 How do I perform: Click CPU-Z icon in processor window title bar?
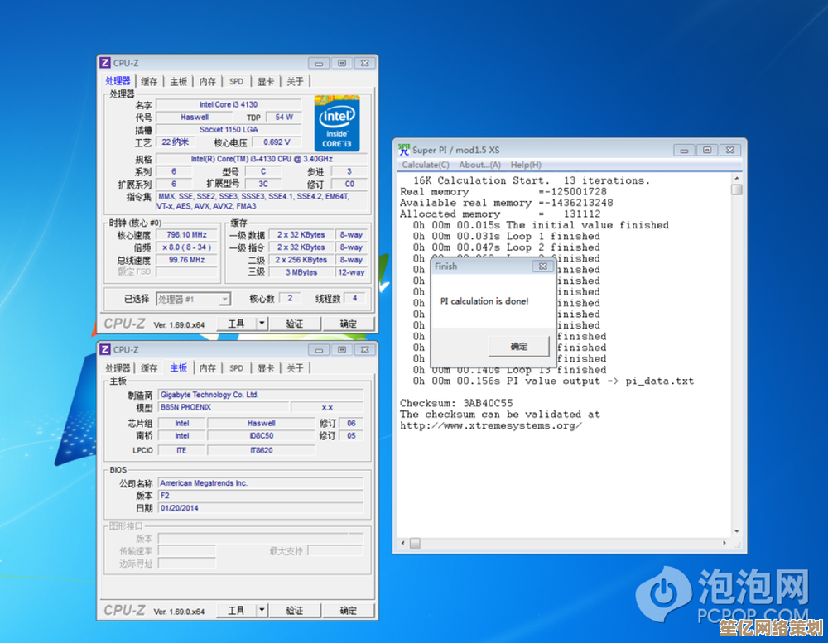(105, 63)
